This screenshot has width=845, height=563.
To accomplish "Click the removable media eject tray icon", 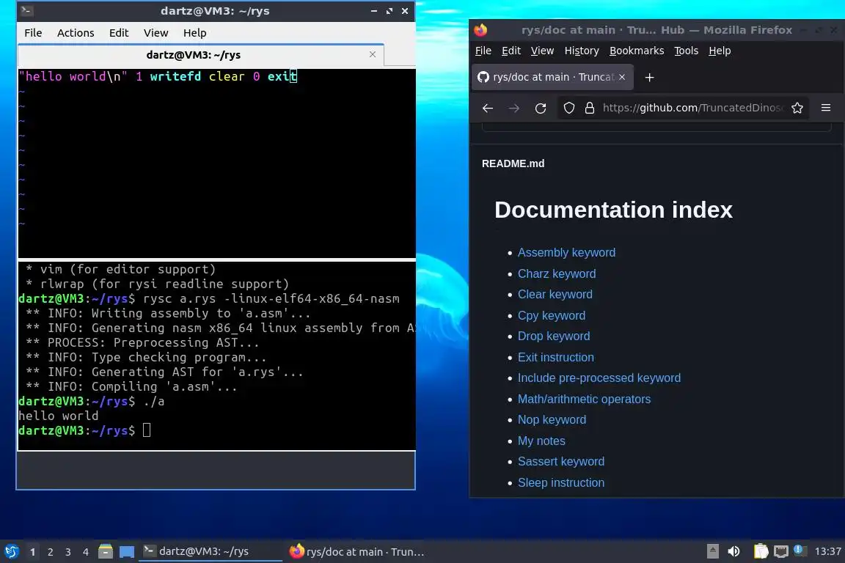I will tap(712, 551).
